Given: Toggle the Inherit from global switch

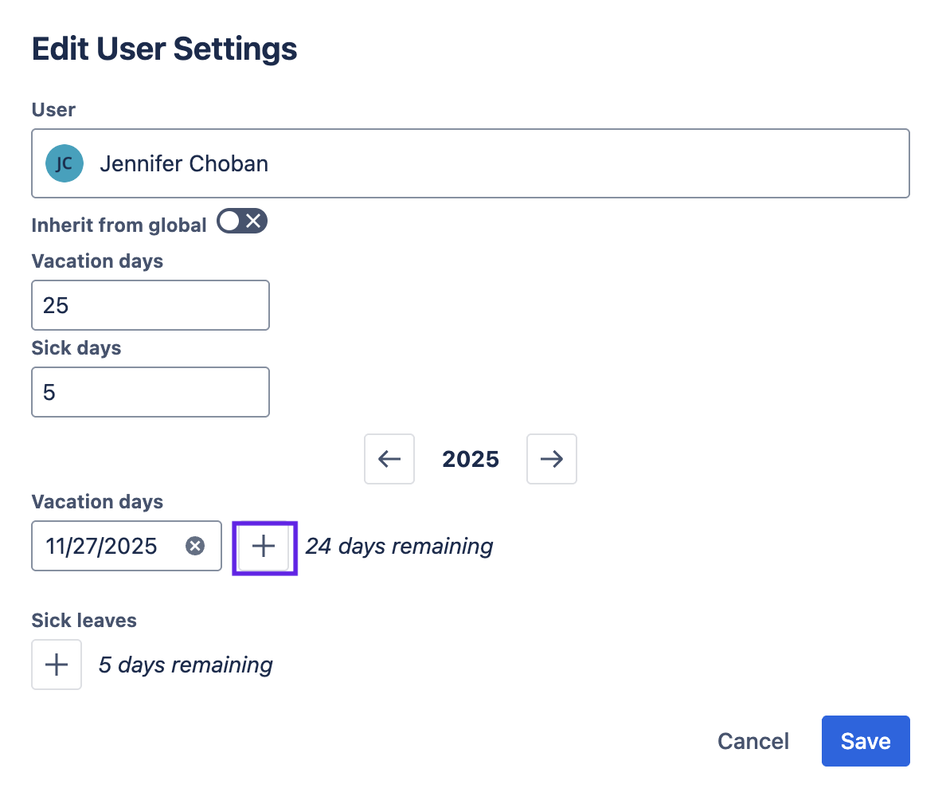Looking at the screenshot, I should 242,222.
